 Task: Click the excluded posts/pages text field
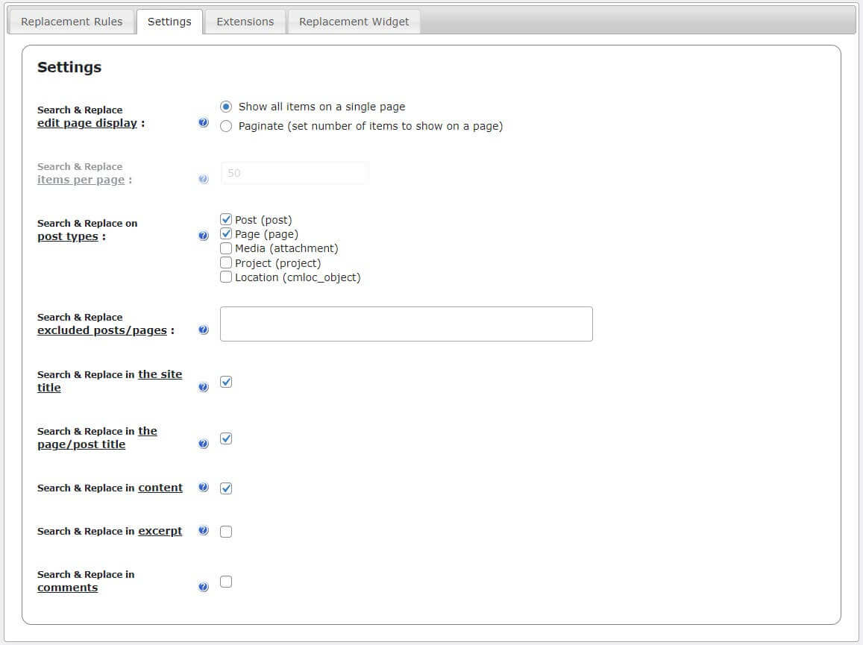pyautogui.click(x=407, y=324)
